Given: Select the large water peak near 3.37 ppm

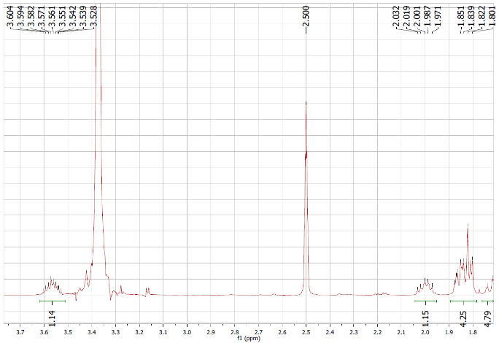Looking at the screenshot, I should 99,146.
